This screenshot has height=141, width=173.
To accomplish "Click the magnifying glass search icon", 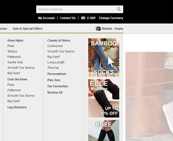I will click(x=119, y=9).
